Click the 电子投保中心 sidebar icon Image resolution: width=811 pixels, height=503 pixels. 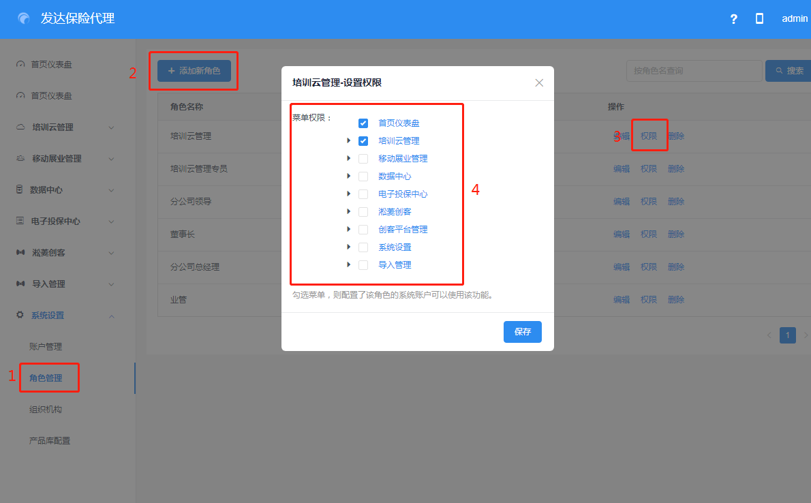coord(20,222)
